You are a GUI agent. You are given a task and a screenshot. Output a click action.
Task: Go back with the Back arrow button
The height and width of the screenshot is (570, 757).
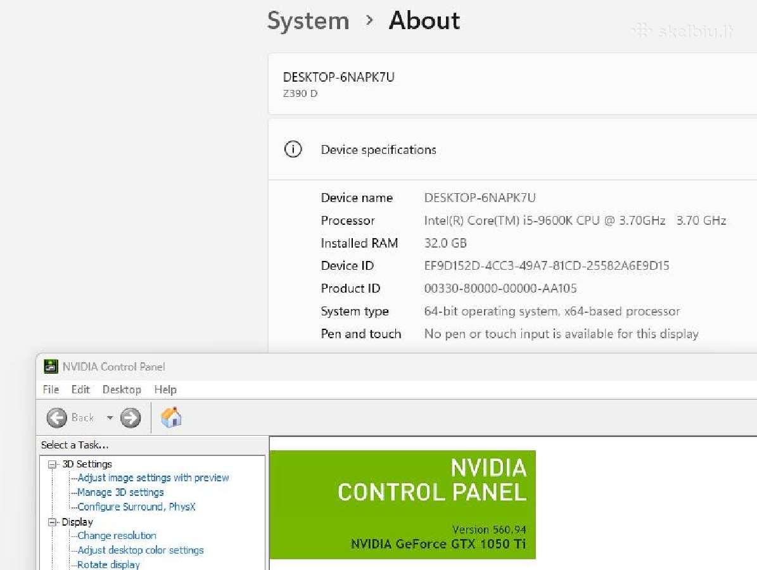[x=57, y=417]
